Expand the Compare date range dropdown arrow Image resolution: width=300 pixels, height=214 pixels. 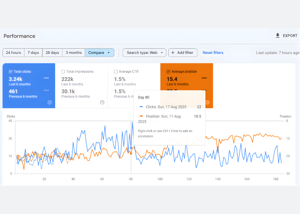pos(109,53)
